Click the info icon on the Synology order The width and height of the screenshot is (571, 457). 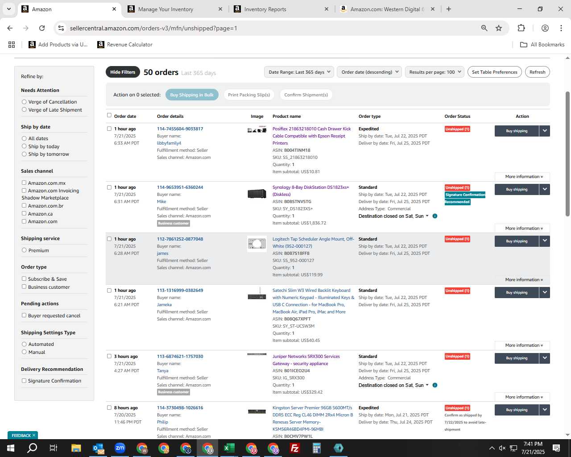[435, 216]
